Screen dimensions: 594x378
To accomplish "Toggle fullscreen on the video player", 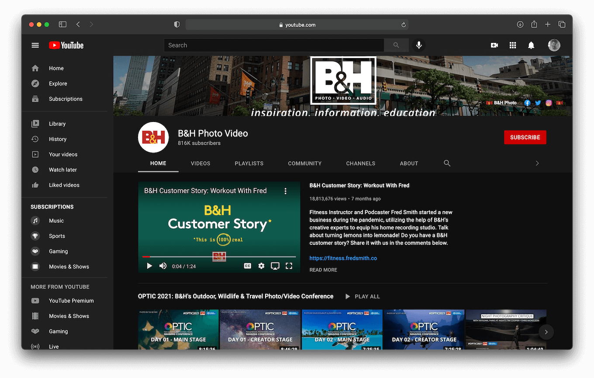I will coord(289,266).
